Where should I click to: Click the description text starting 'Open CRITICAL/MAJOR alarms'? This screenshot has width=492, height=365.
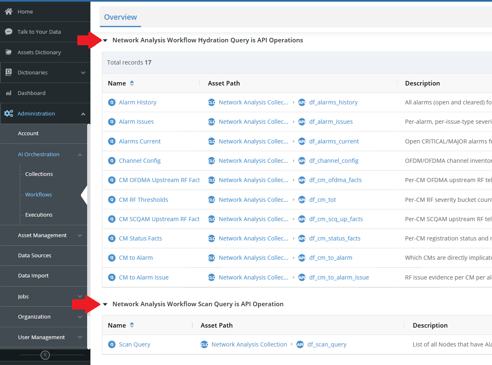(x=448, y=141)
